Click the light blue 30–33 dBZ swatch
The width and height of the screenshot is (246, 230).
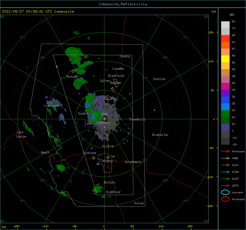pos(225,107)
